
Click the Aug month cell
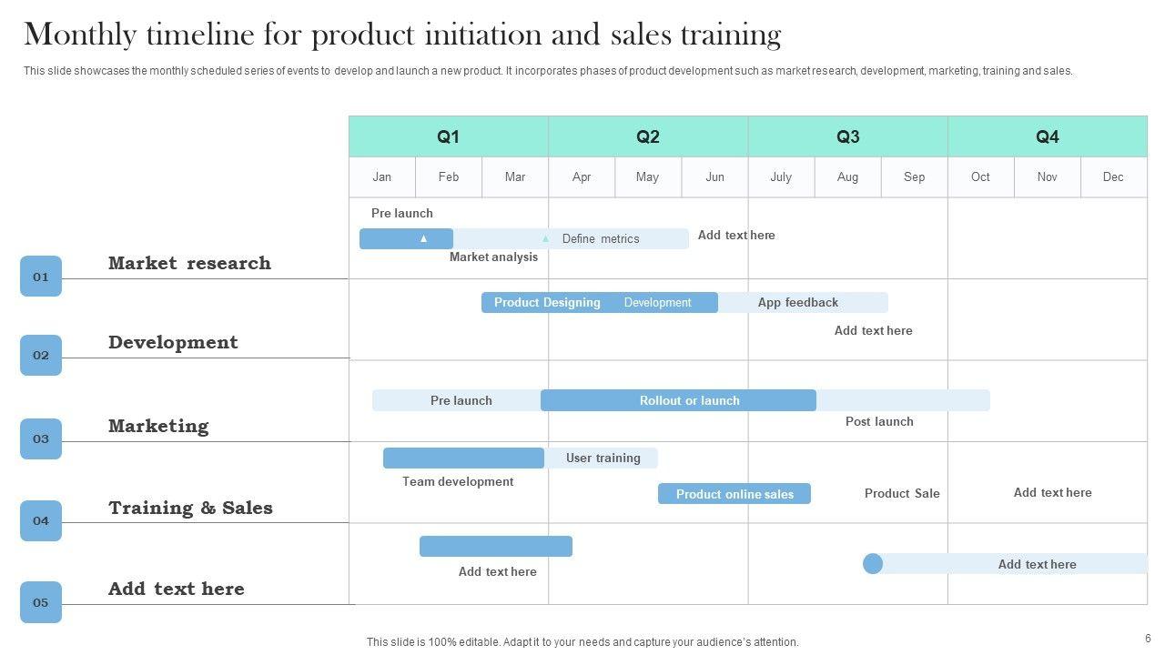(x=847, y=177)
